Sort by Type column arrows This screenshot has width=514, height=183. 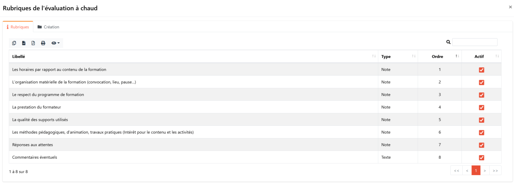point(414,56)
